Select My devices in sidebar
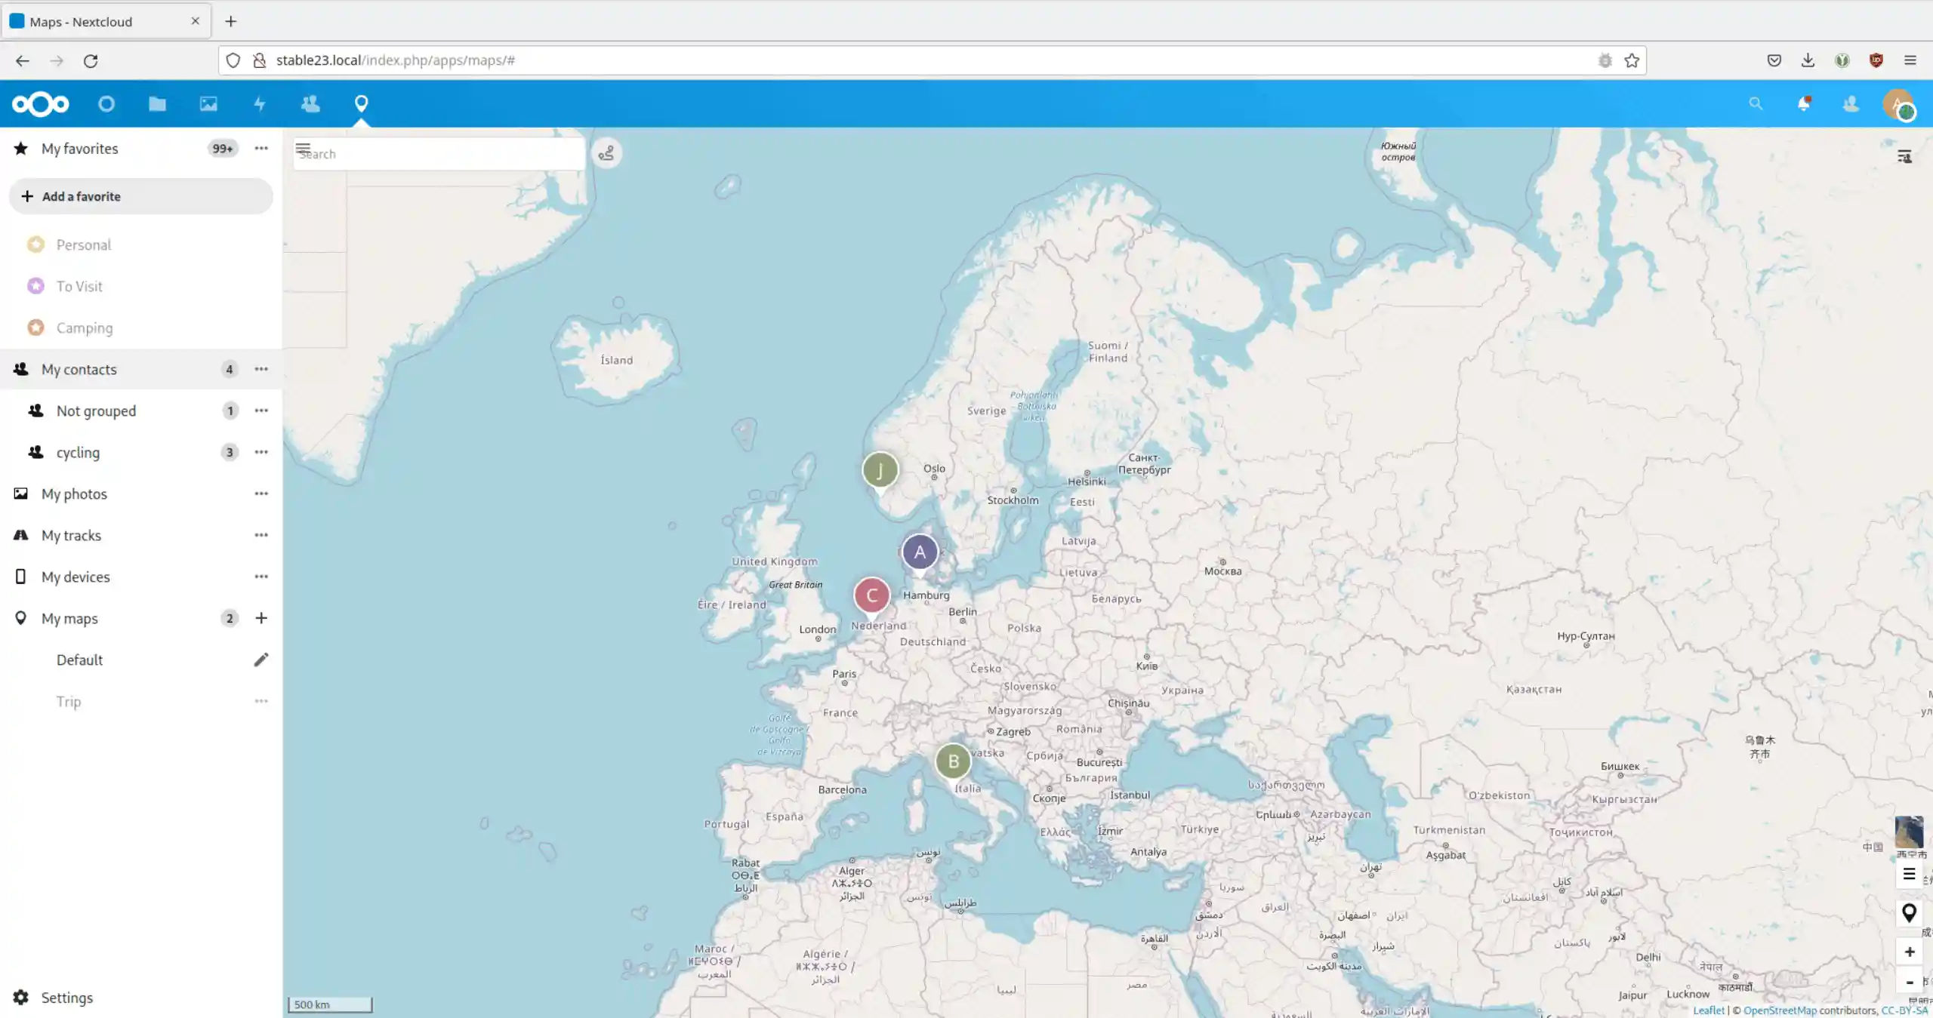 pyautogui.click(x=76, y=577)
